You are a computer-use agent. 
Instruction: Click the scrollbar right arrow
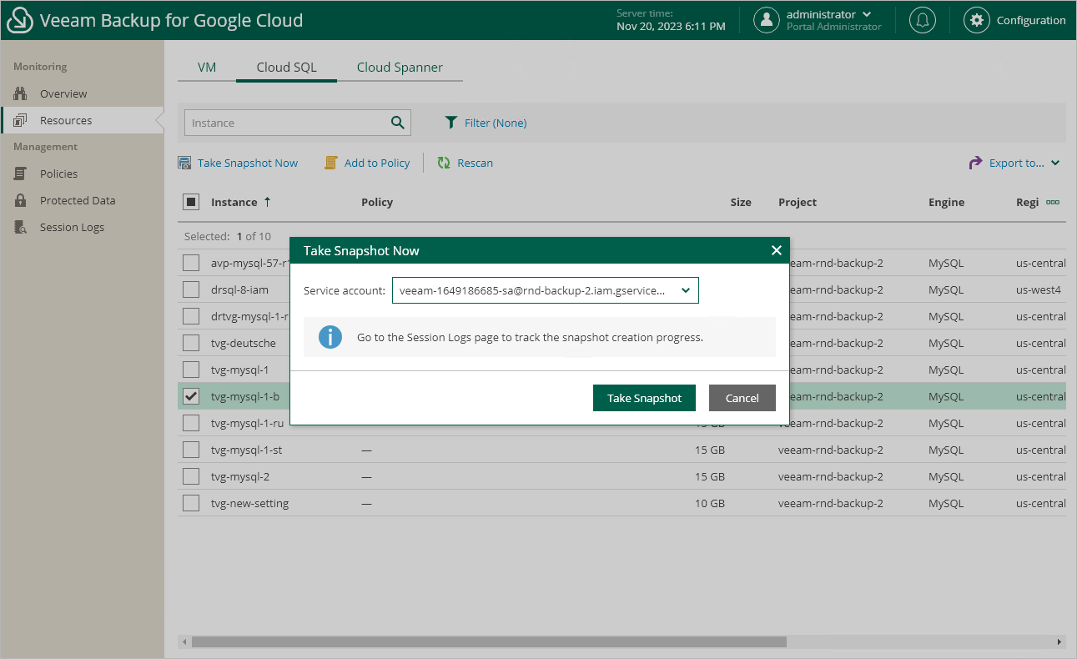tap(1060, 642)
